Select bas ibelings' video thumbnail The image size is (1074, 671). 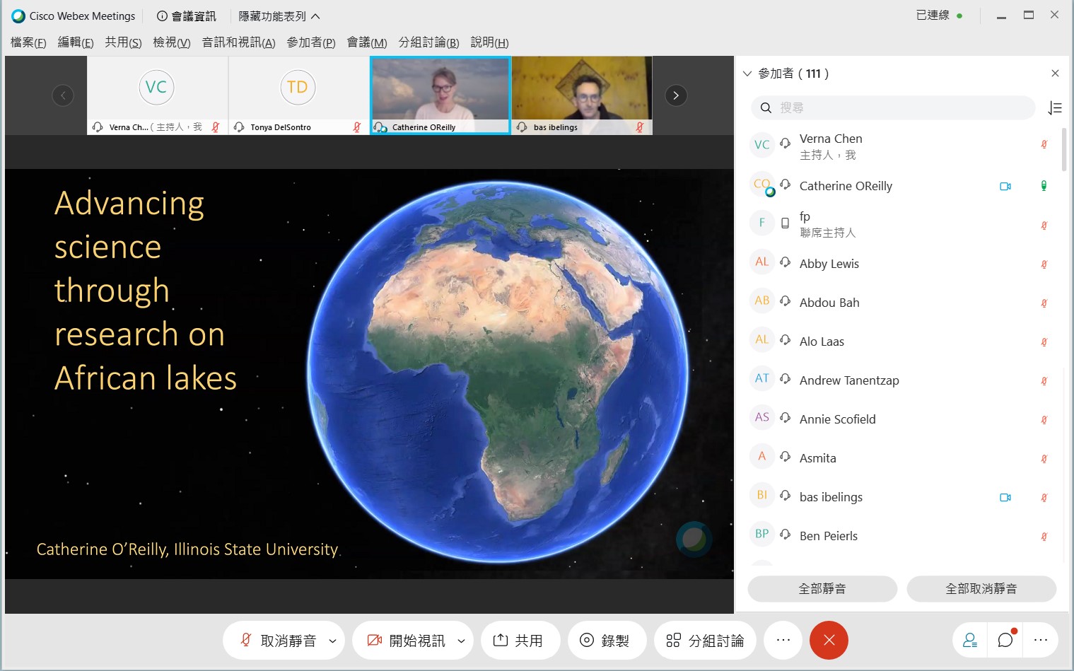pyautogui.click(x=581, y=95)
